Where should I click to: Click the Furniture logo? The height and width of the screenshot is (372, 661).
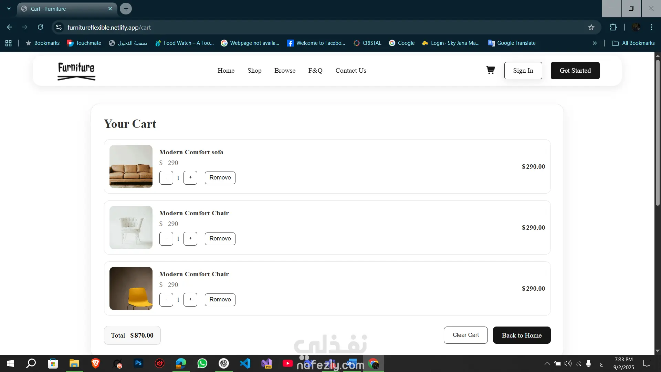click(x=76, y=71)
